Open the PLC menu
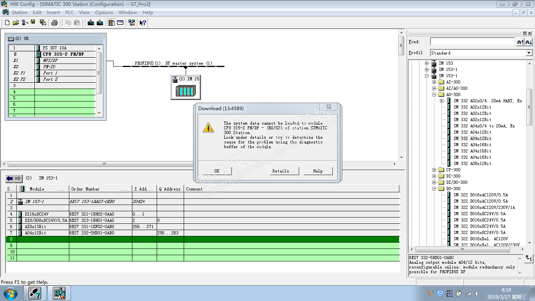 point(69,13)
